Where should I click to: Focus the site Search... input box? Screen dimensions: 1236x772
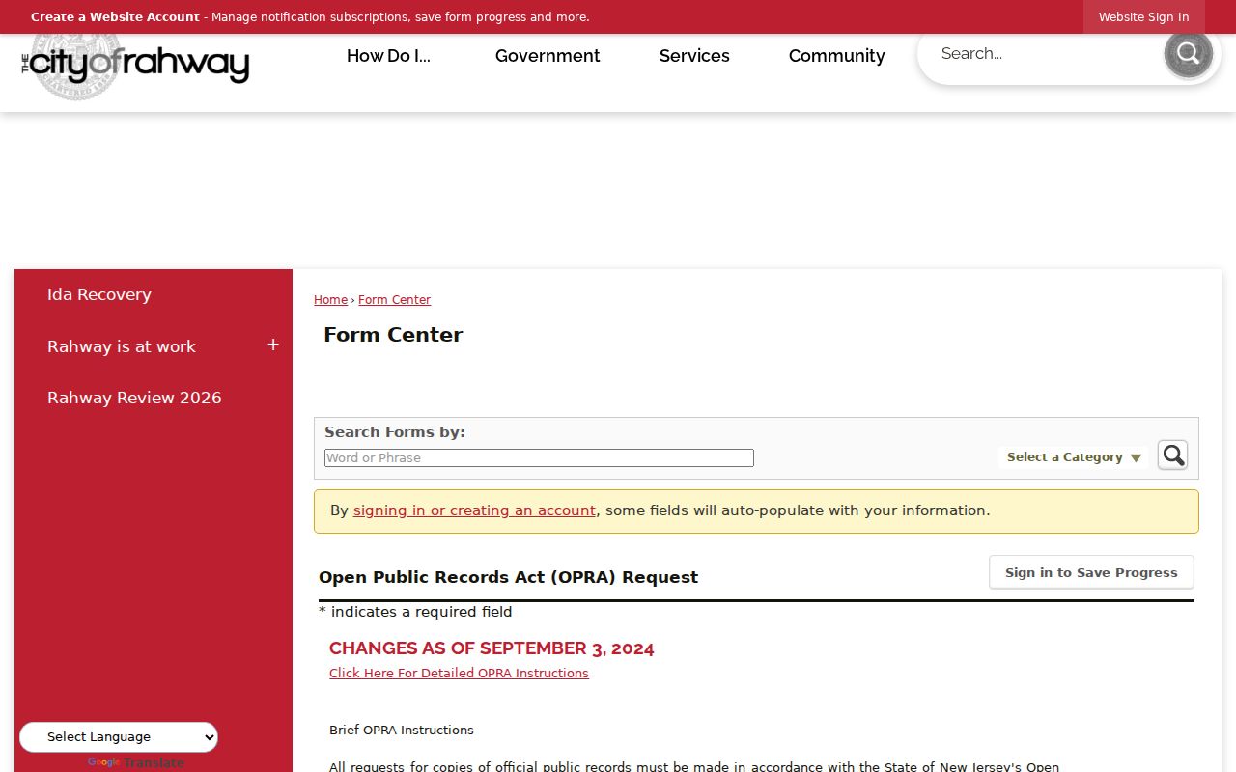(1043, 54)
